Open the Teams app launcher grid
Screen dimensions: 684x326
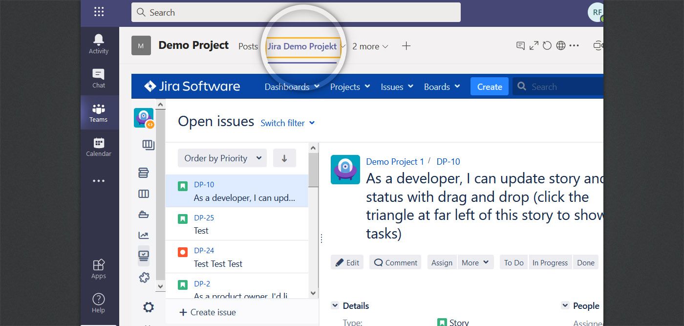coord(99,12)
